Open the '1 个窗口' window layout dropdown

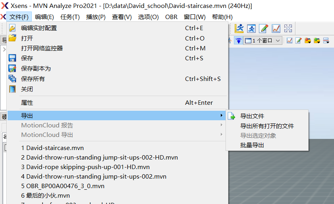click(x=263, y=40)
